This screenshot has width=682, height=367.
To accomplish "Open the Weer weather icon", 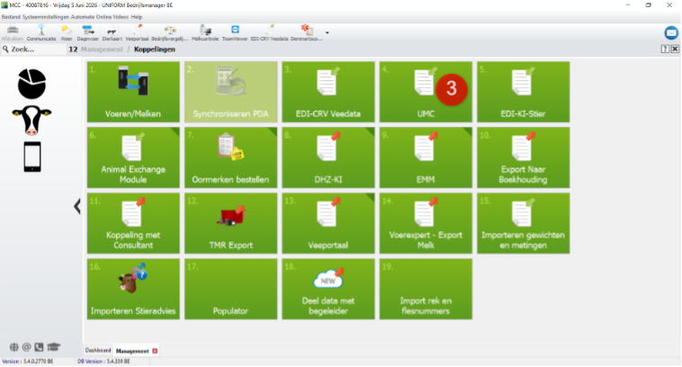I will coord(67,33).
